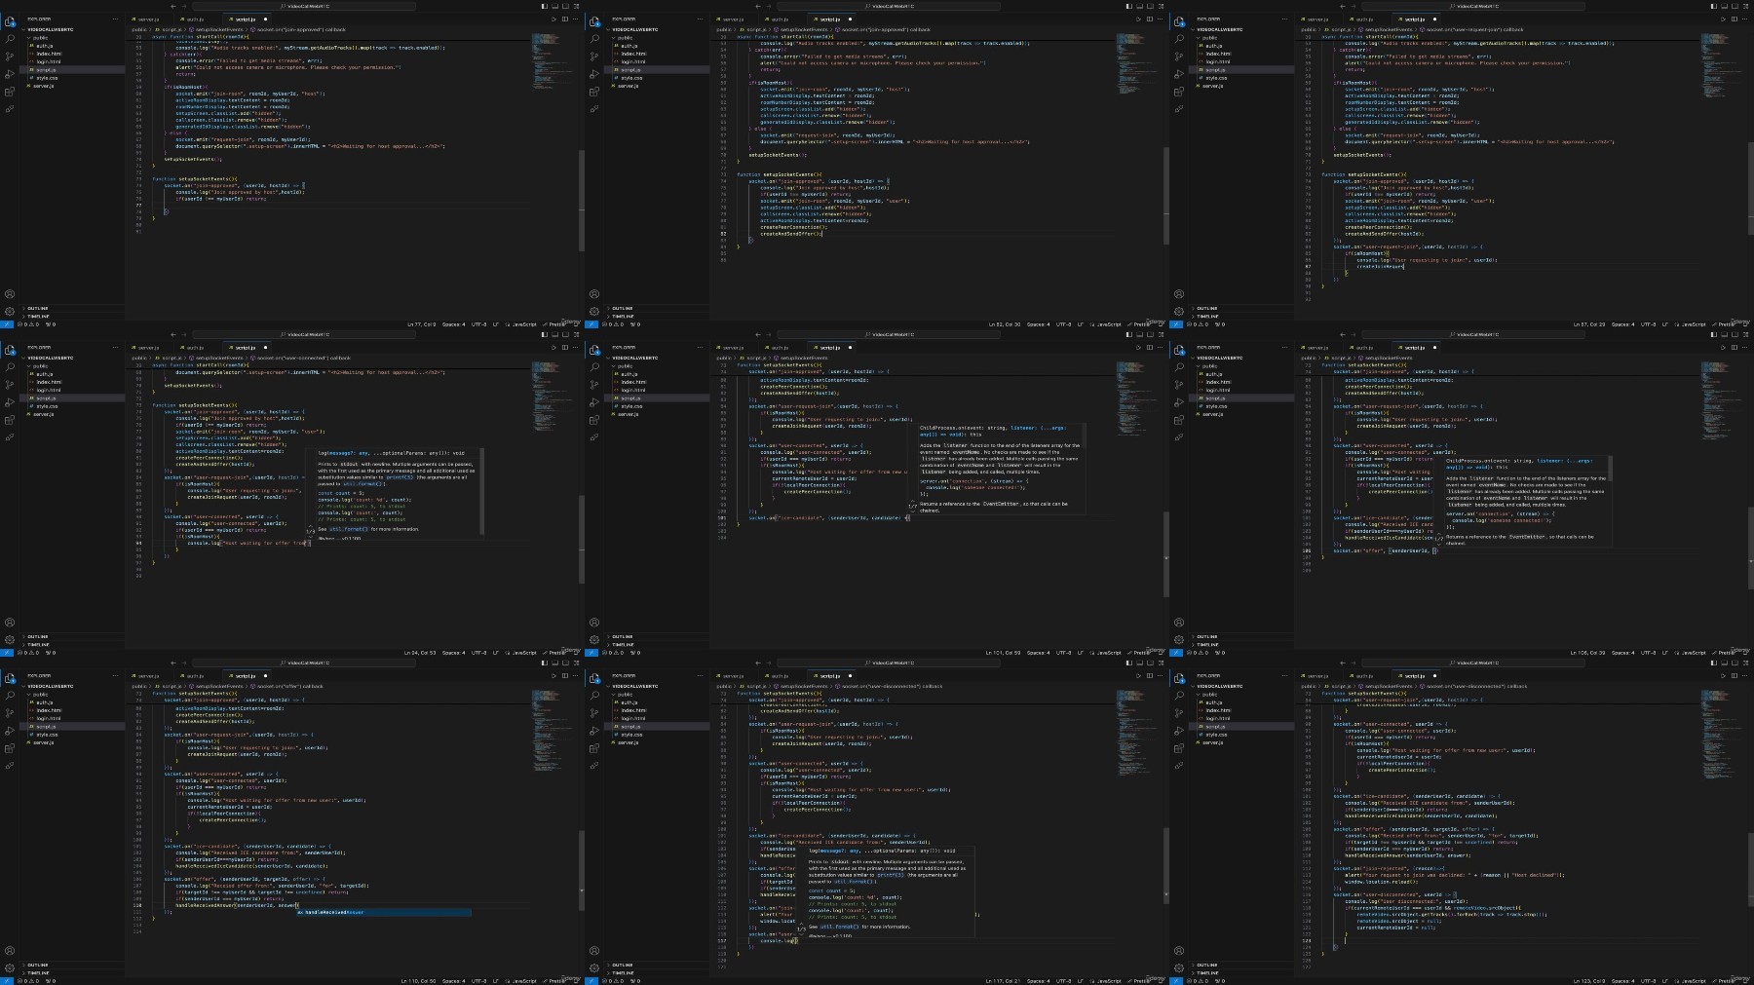The height and width of the screenshot is (985, 1754).
Task: Click Manage gear in the bottom-left frame
Action: (10, 967)
